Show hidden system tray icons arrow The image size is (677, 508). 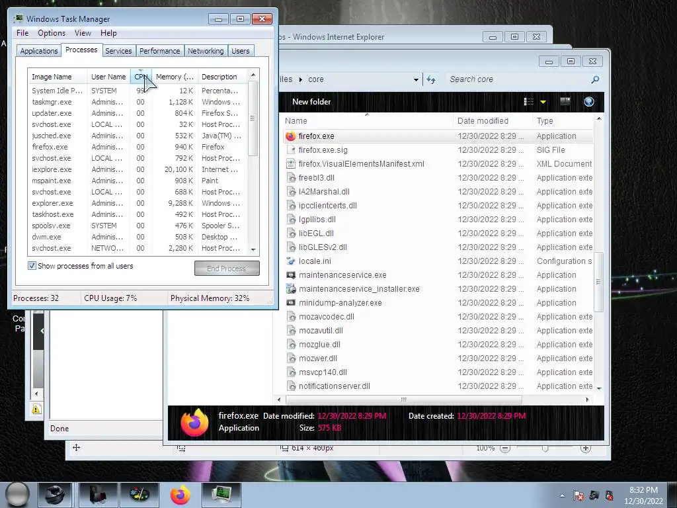tap(562, 495)
